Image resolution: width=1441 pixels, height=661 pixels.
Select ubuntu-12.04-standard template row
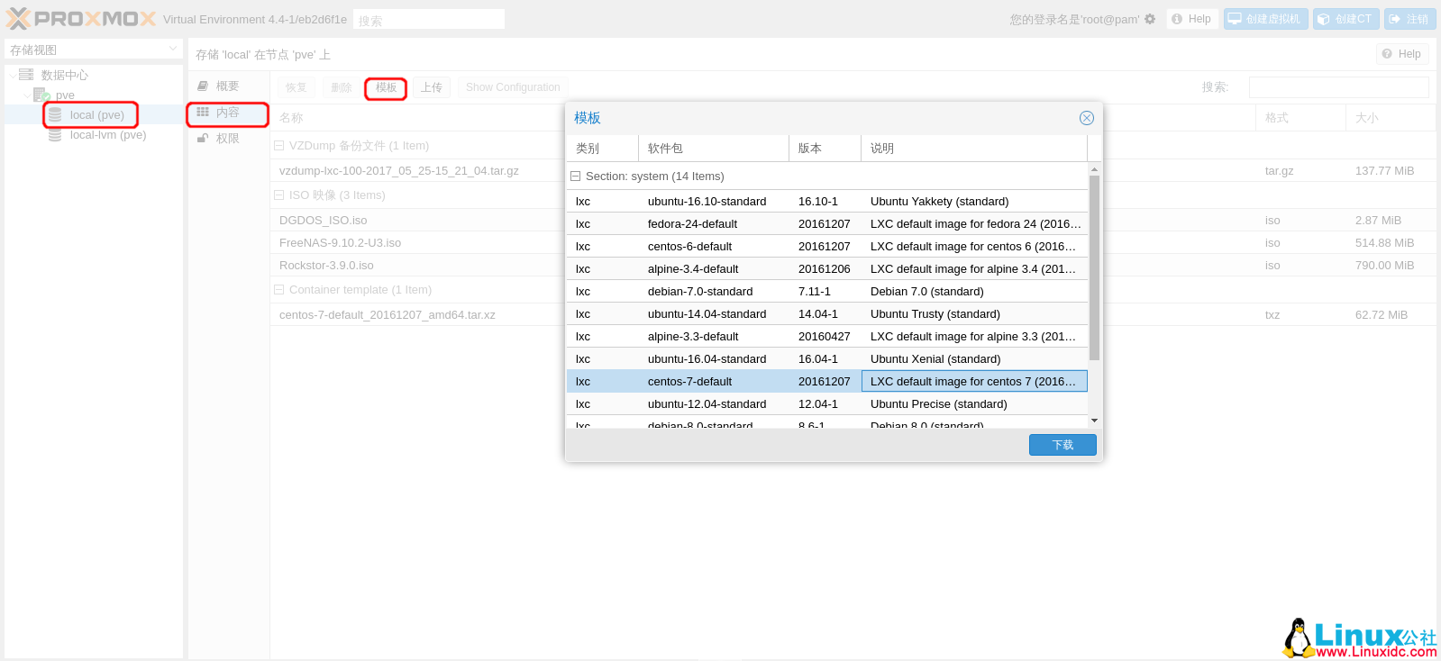click(827, 404)
